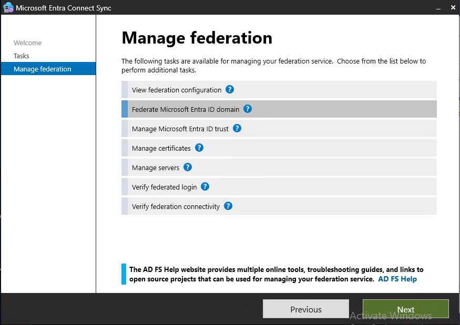This screenshot has height=325, width=460.
Task: Click help icon beside Manage certificates
Action: point(199,148)
